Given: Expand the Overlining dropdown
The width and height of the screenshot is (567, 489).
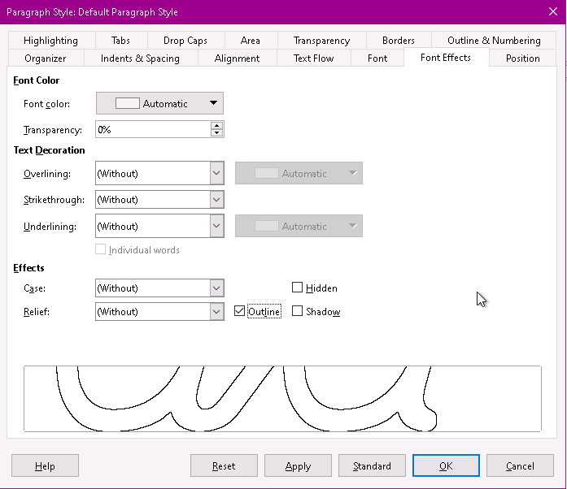Looking at the screenshot, I should pos(216,173).
